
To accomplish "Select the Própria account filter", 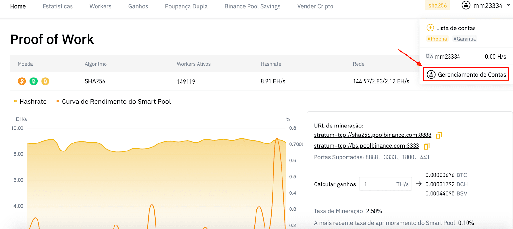I will coord(437,39).
